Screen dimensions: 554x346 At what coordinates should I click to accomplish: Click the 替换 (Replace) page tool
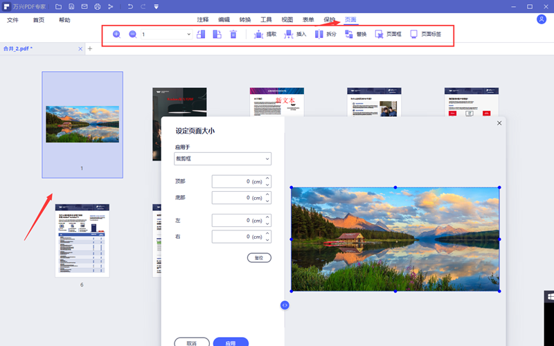355,34
